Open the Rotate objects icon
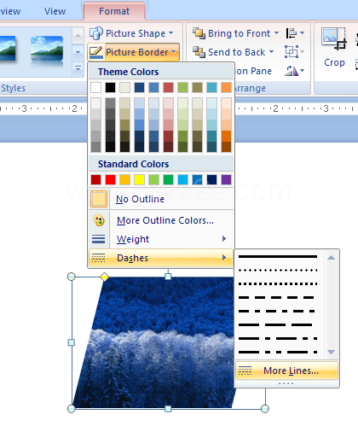This screenshot has height=432, width=358. [292, 71]
